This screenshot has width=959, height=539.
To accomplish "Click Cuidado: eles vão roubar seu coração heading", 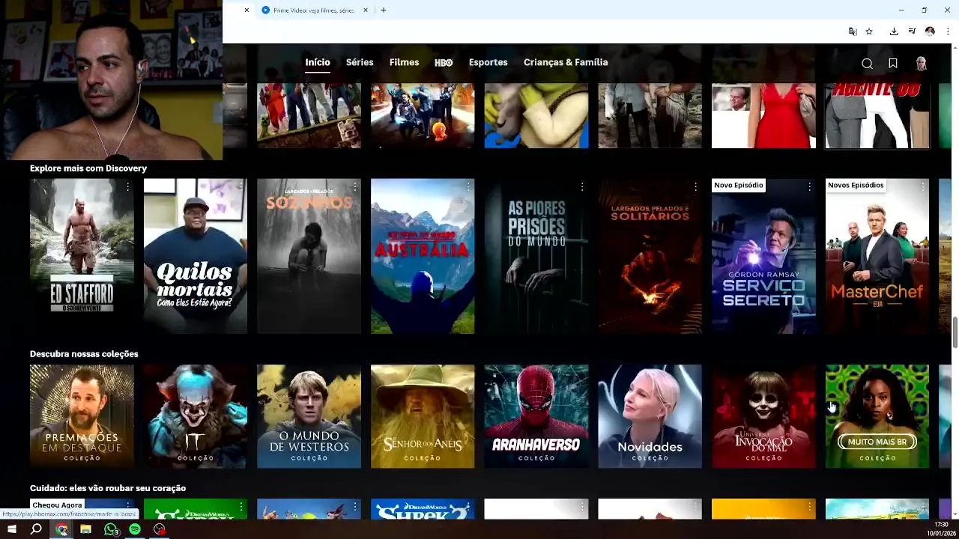I will (x=108, y=488).
